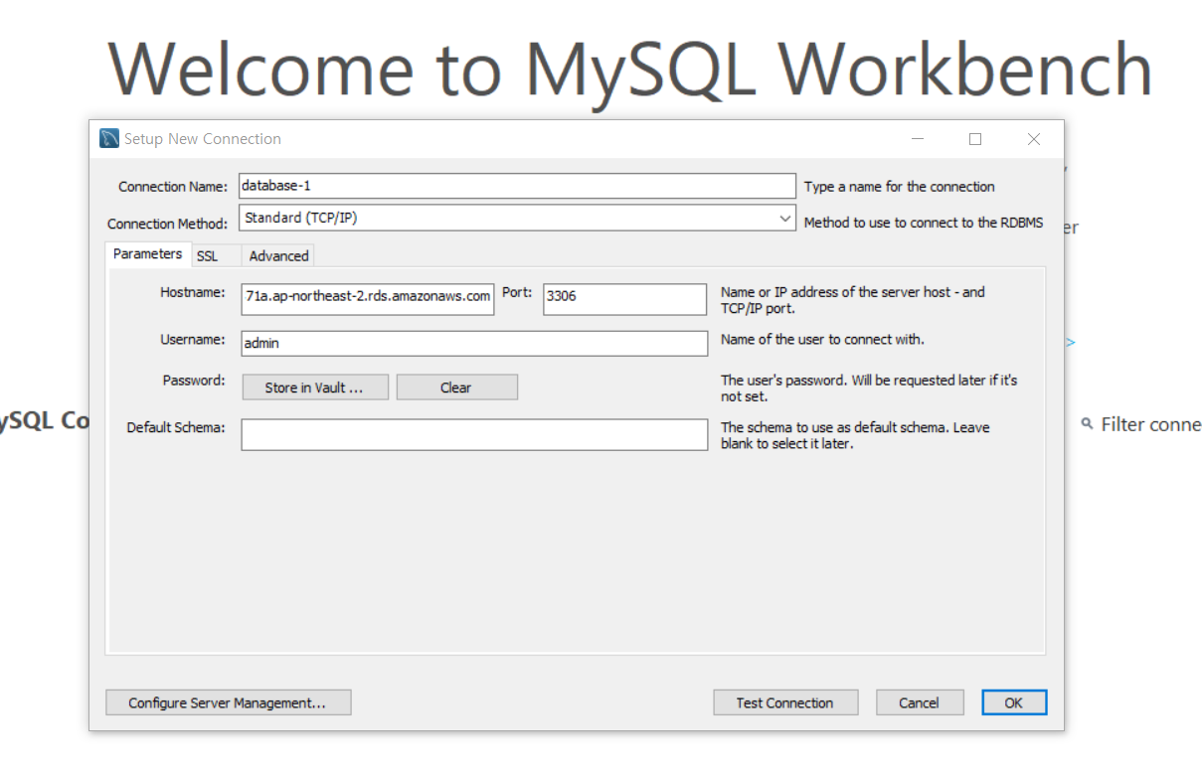Viewport: 1202px width, 775px height.
Task: Click the Connection Name field containing database-1
Action: pyautogui.click(x=517, y=186)
